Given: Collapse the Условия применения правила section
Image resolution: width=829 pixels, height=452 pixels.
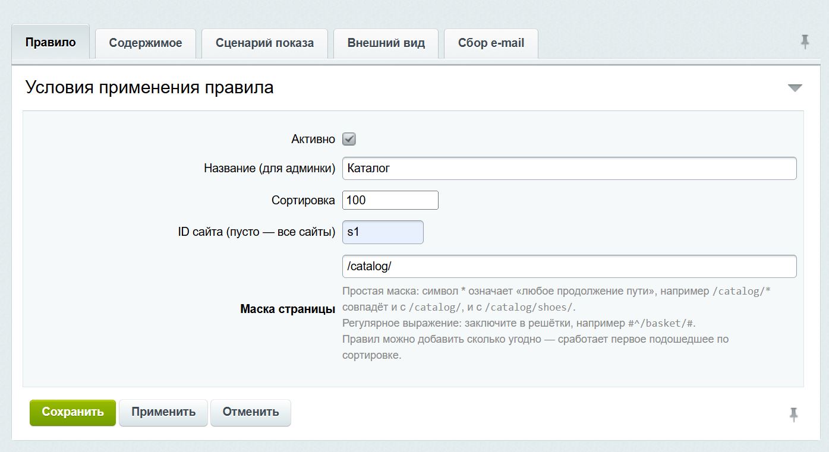Looking at the screenshot, I should coord(795,88).
